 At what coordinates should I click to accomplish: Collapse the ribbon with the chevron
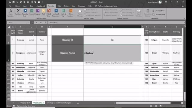(x=184, y=19)
